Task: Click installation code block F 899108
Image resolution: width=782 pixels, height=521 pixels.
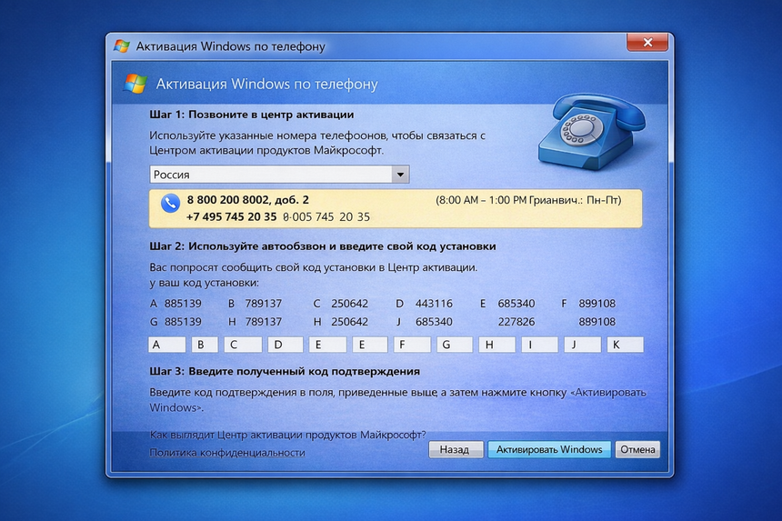Action: [x=588, y=304]
